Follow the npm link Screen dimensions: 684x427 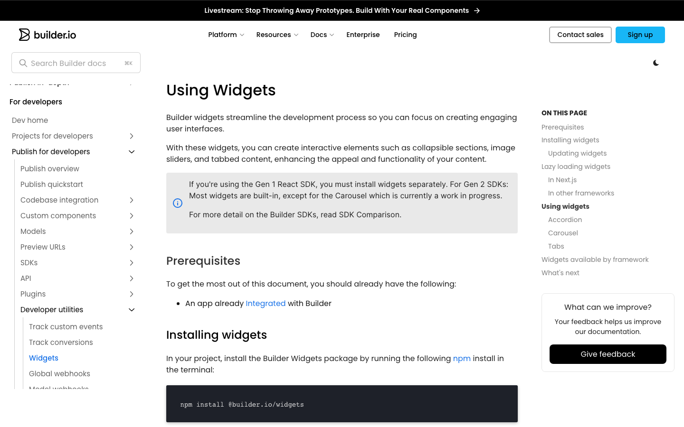coord(462,358)
